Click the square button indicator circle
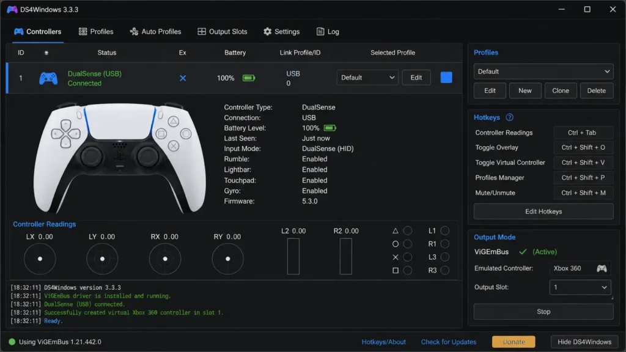626x352 pixels. 408,270
